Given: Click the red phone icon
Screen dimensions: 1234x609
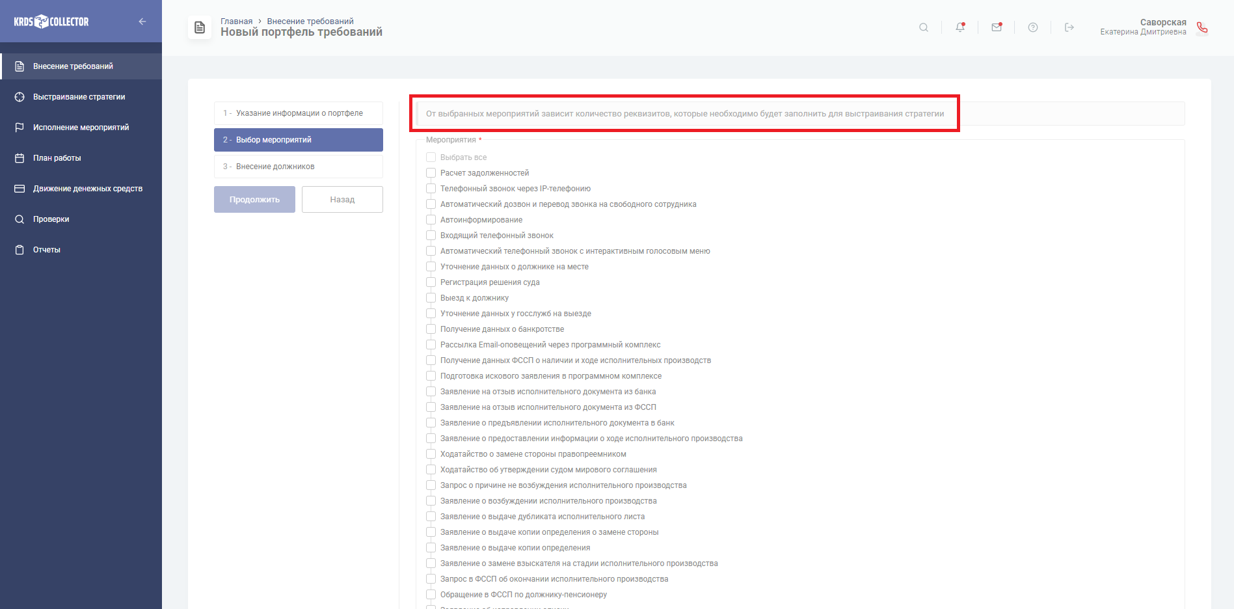Looking at the screenshot, I should 1201,27.
